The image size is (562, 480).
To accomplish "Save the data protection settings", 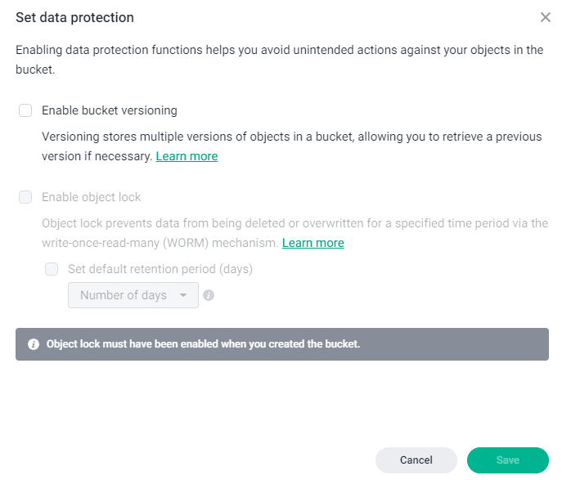I will point(508,460).
